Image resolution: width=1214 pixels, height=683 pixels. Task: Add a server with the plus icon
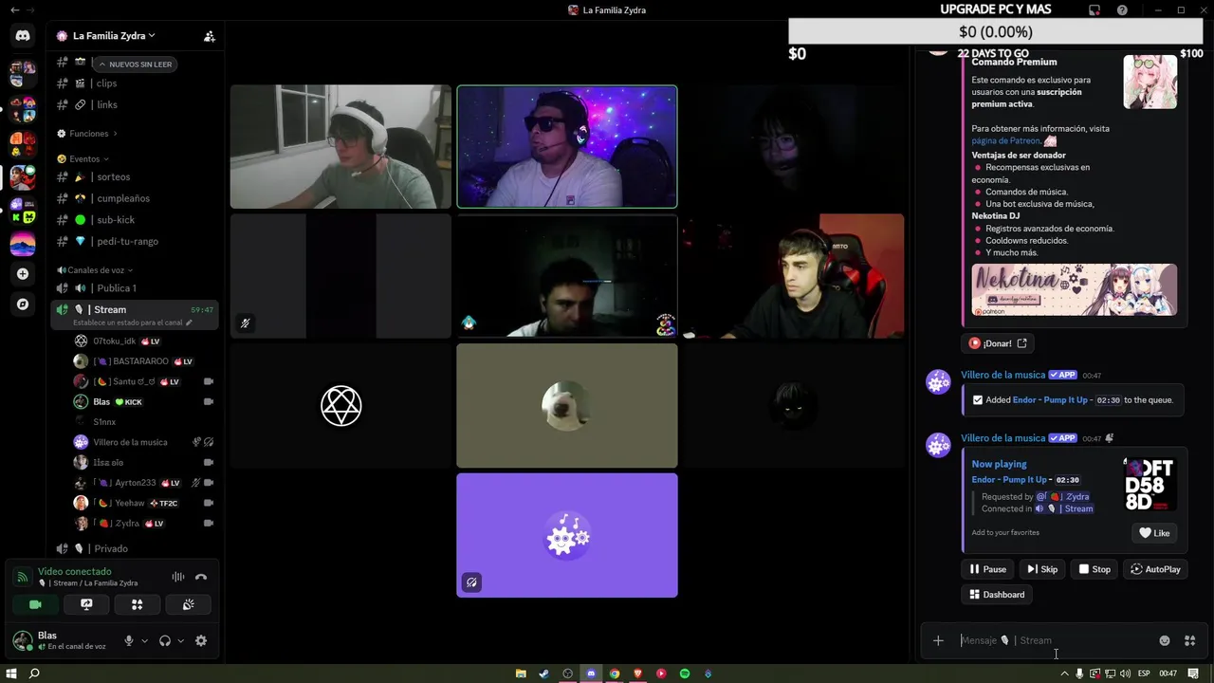tap(23, 274)
